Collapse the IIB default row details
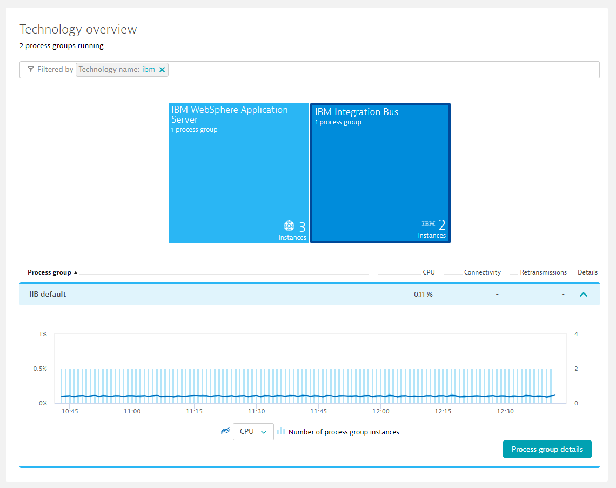This screenshot has height=488, width=616. pos(584,295)
